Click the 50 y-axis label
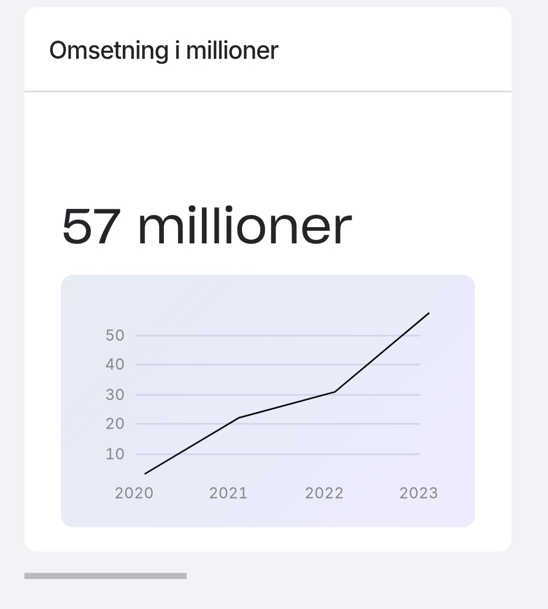The width and height of the screenshot is (548, 609). 115,335
